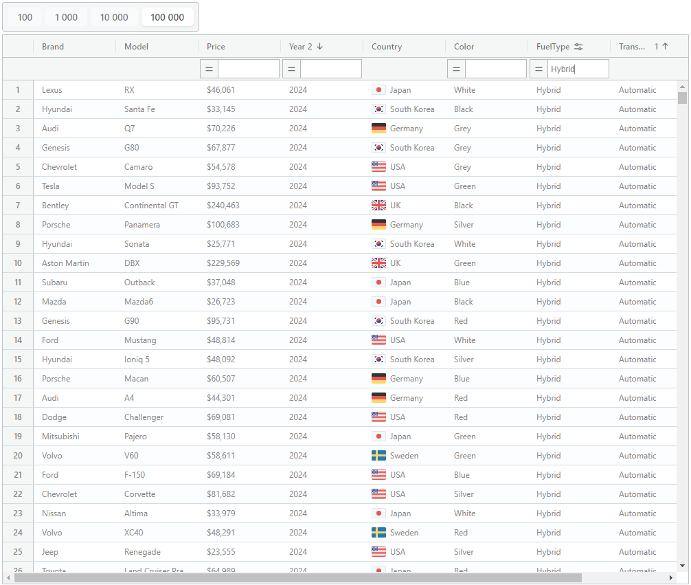Select the 100 000 rows option
The image size is (691, 585).
click(x=168, y=17)
